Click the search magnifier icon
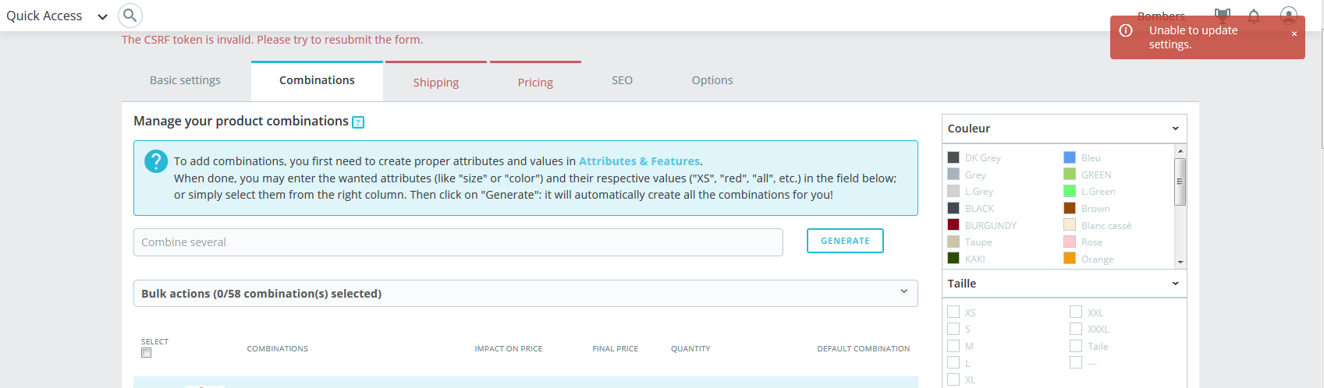Image resolution: width=1324 pixels, height=388 pixels. click(130, 16)
